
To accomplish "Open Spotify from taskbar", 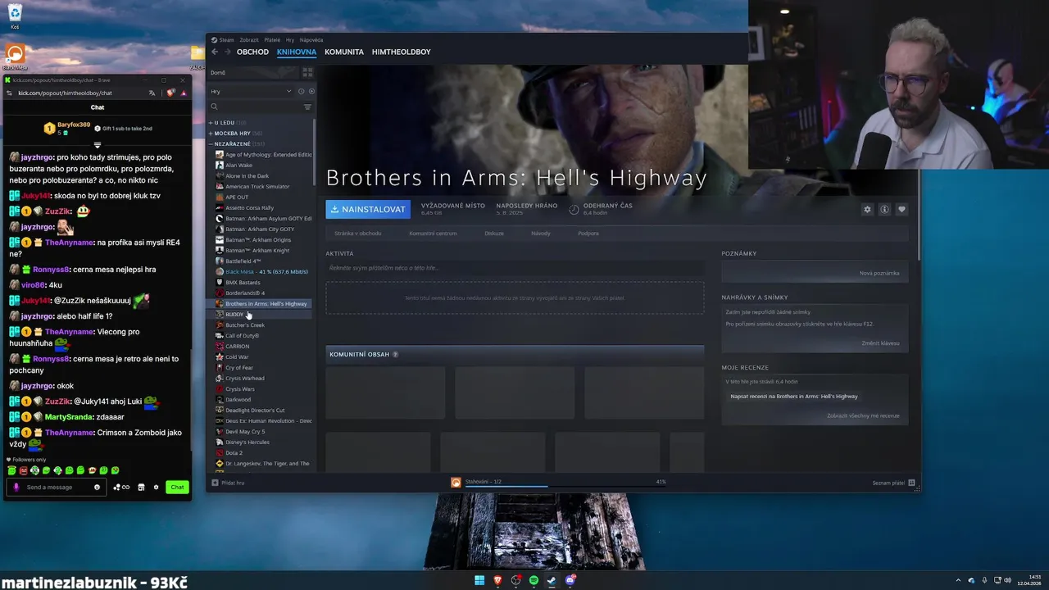I will 534,580.
